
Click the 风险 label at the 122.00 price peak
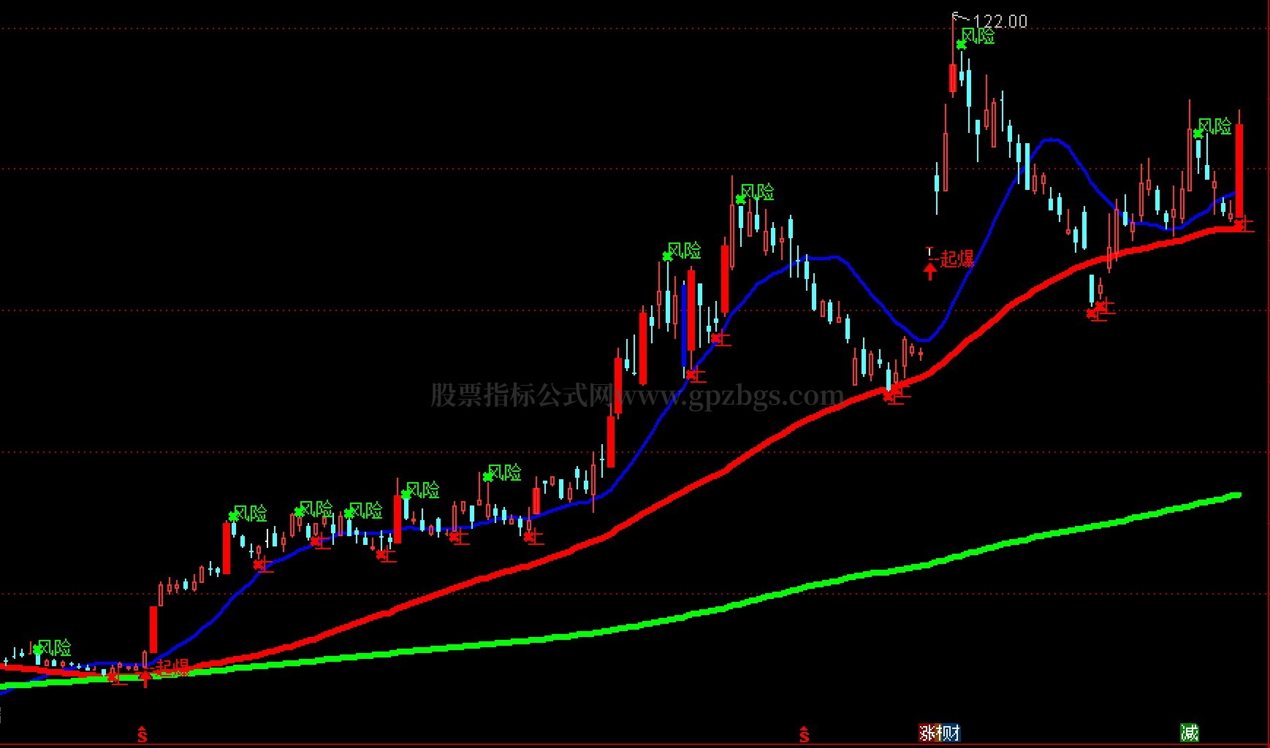977,36
